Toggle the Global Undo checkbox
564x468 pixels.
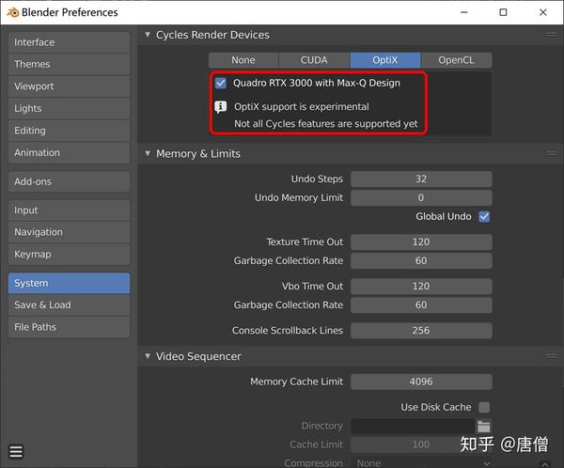[x=484, y=216]
